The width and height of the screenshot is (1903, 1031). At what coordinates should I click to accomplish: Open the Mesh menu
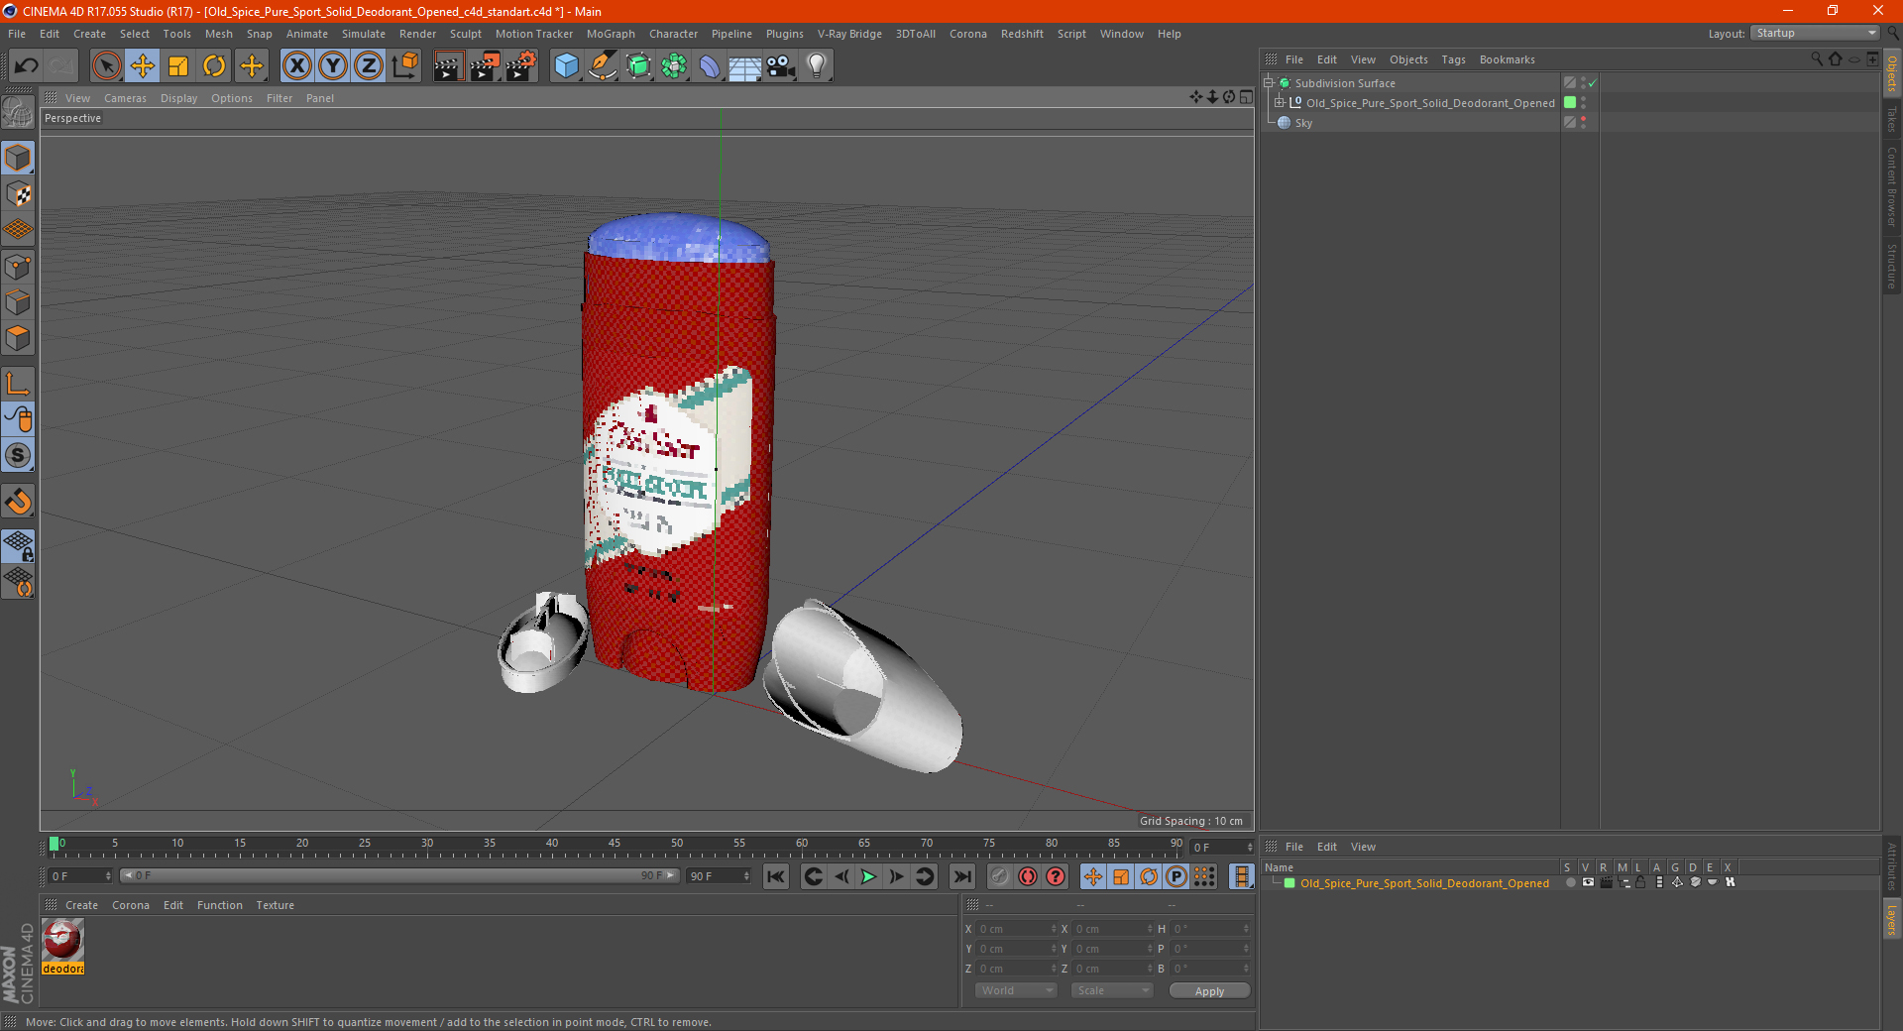[218, 34]
